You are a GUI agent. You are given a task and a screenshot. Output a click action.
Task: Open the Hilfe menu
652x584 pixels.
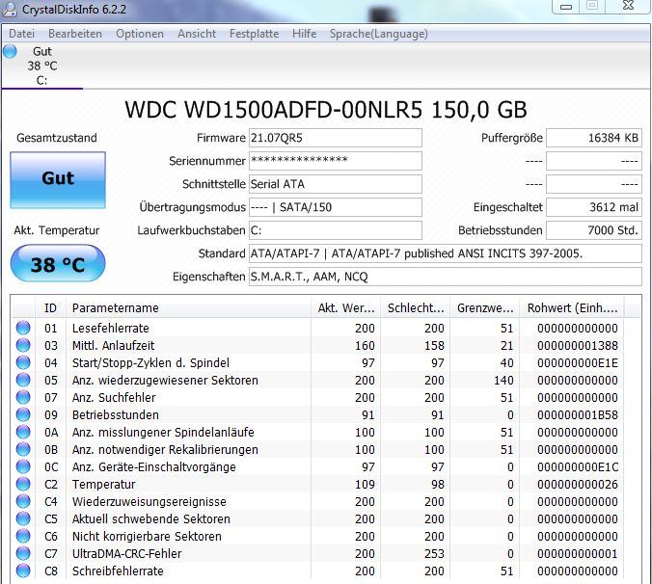(305, 34)
